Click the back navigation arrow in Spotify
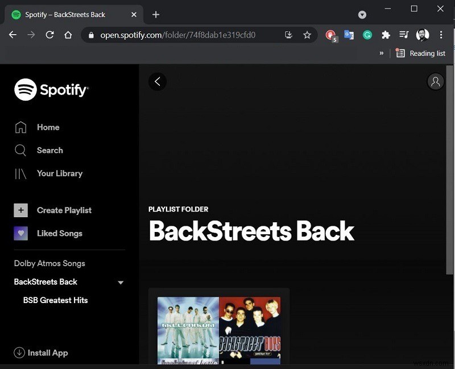 158,81
